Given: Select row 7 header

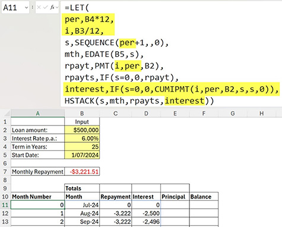Looking at the screenshot, I should point(5,172).
